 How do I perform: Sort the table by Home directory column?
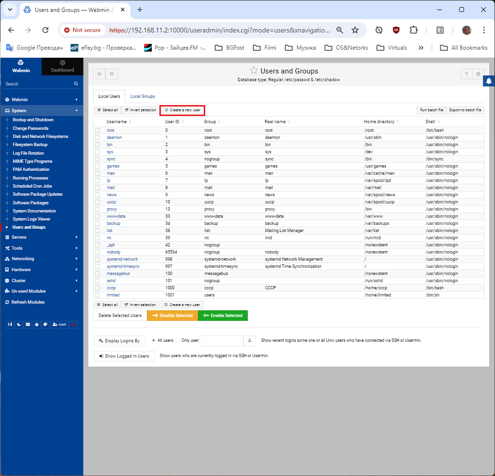tap(381, 122)
